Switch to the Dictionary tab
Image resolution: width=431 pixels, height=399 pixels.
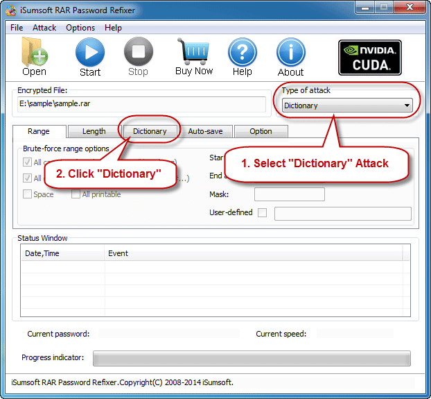pos(150,131)
